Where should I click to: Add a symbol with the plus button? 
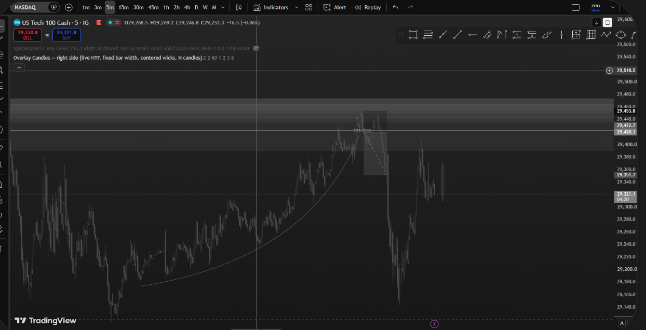[x=69, y=7]
